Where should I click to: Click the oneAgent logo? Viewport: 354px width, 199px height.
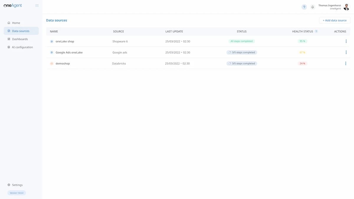click(13, 5)
